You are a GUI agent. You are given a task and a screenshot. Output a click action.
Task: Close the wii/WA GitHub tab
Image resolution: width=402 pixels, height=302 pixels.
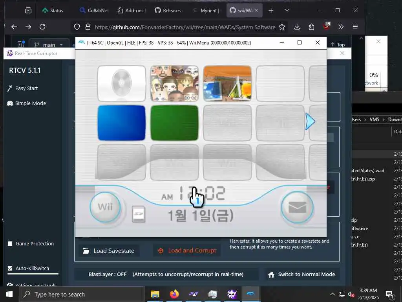(256, 10)
